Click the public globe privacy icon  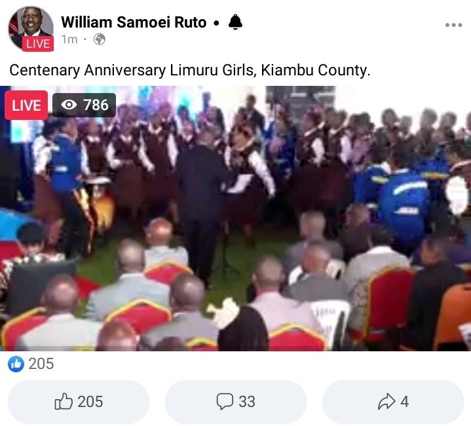pyautogui.click(x=100, y=39)
